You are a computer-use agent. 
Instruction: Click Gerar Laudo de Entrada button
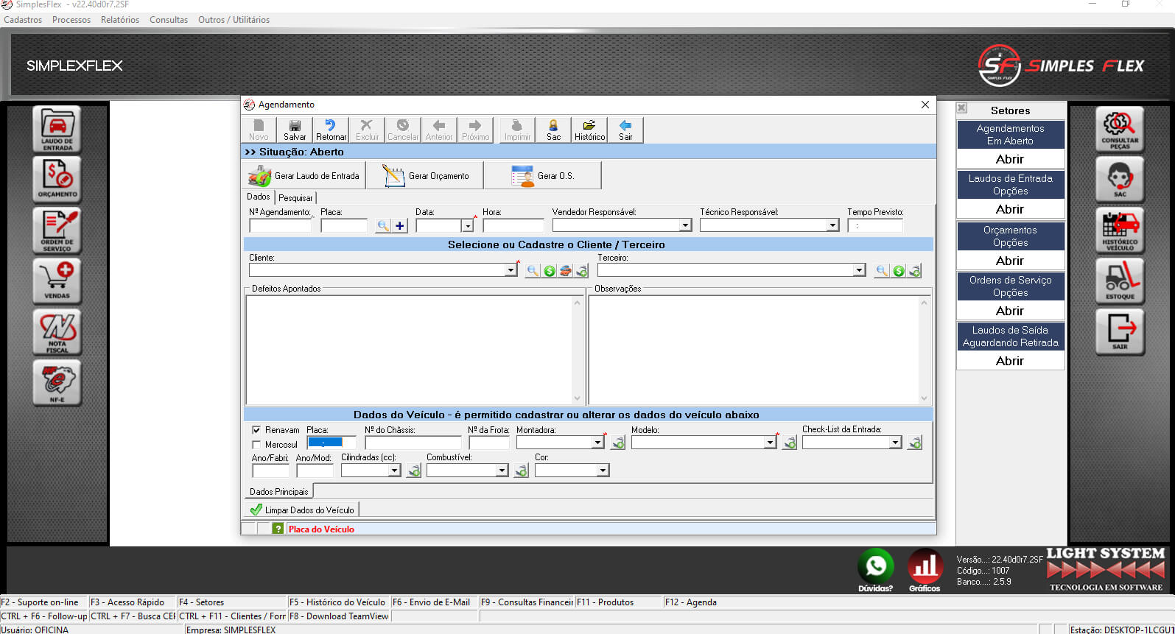pyautogui.click(x=304, y=176)
